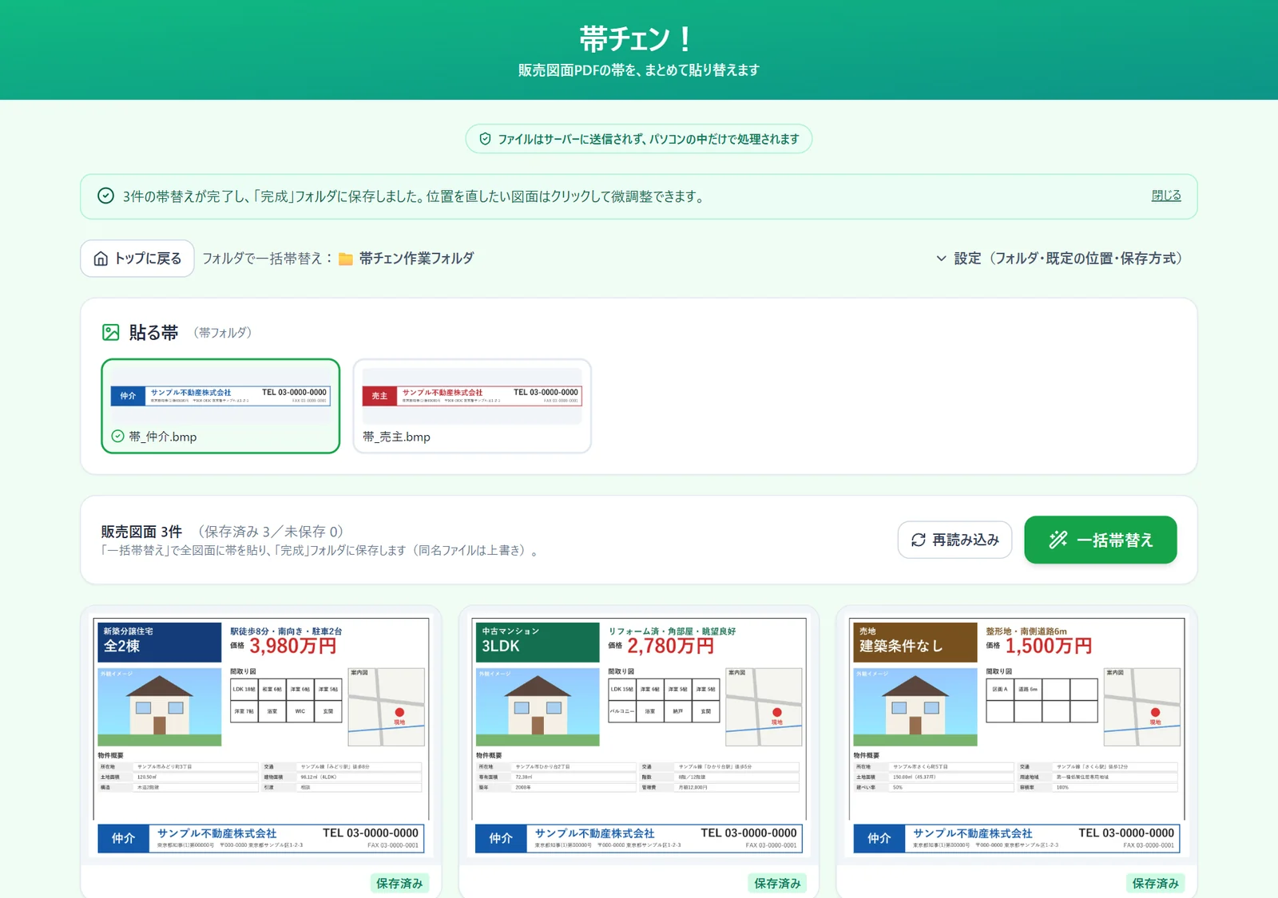Image resolution: width=1278 pixels, height=898 pixels.
Task: Close the completion notice via 閉じる
Action: (x=1165, y=196)
